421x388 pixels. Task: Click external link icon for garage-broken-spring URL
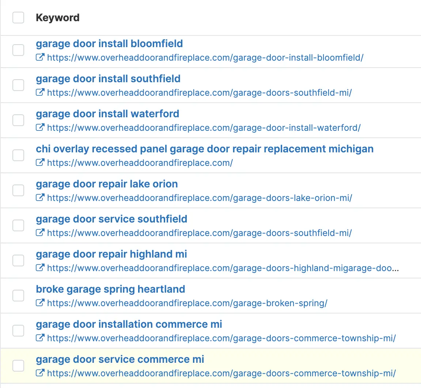(x=40, y=303)
